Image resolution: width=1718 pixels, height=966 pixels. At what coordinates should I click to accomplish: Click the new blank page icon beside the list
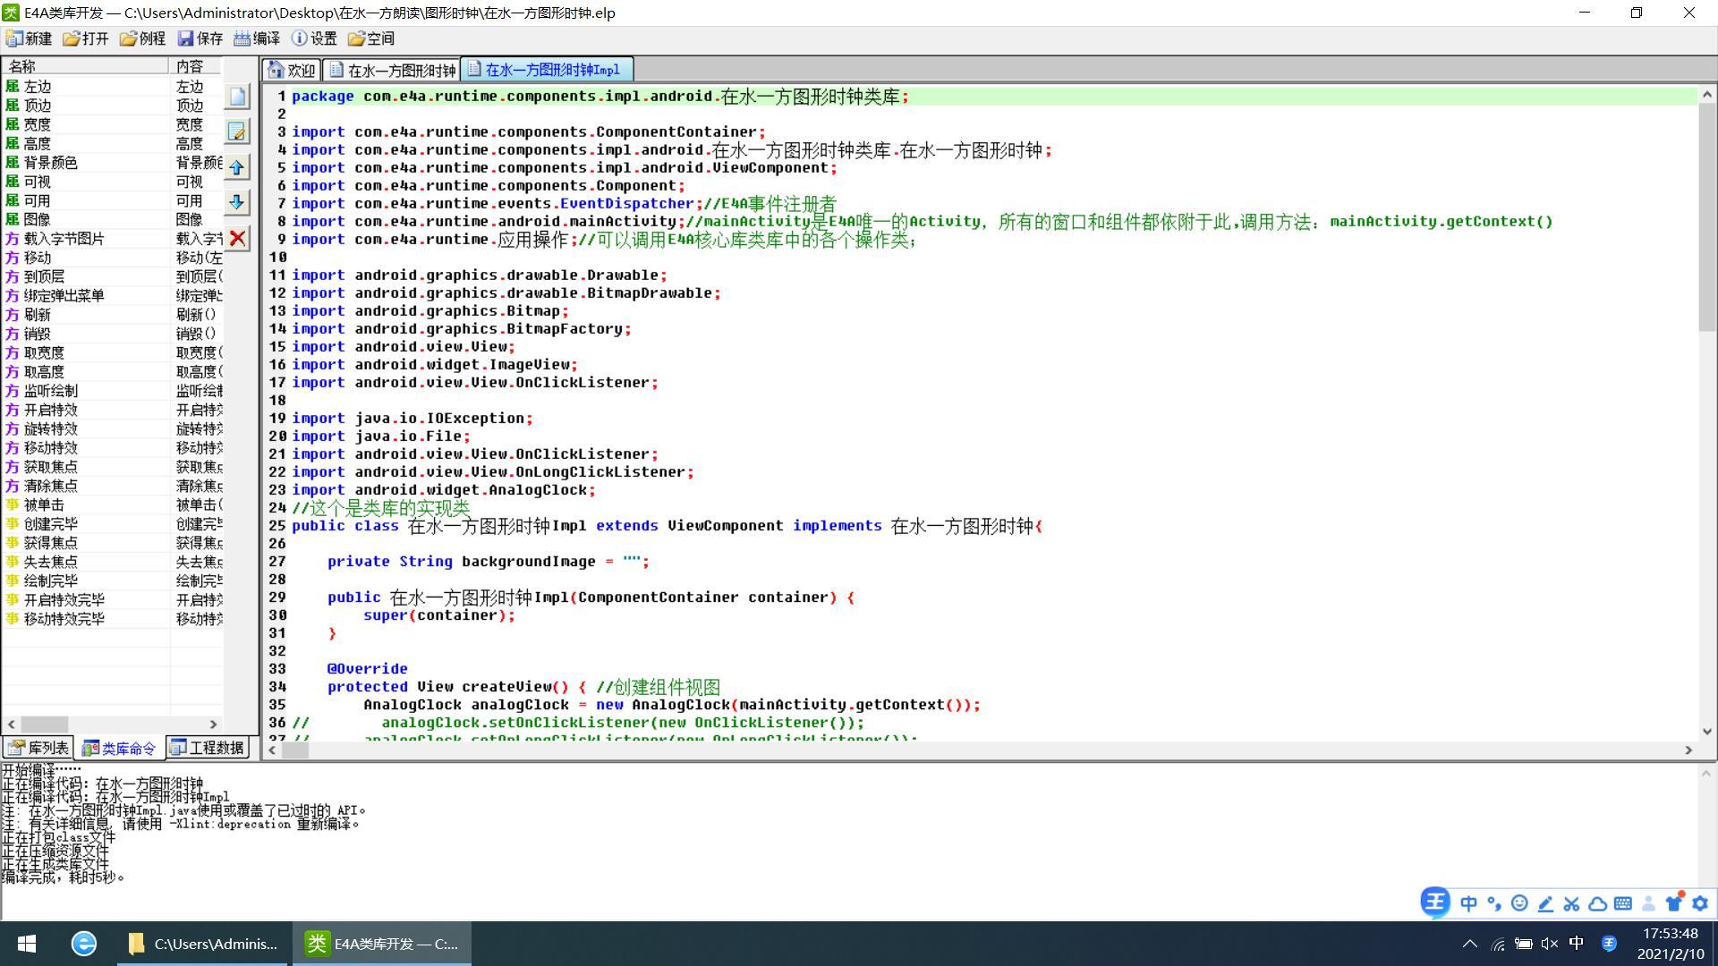[237, 97]
